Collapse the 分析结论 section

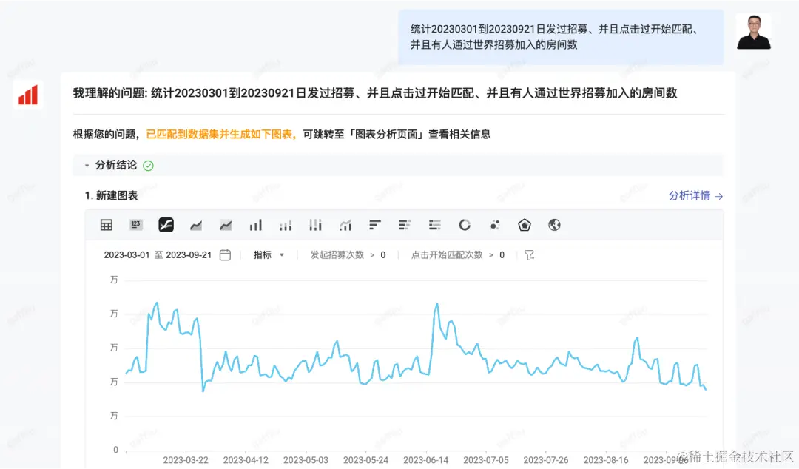coord(87,166)
